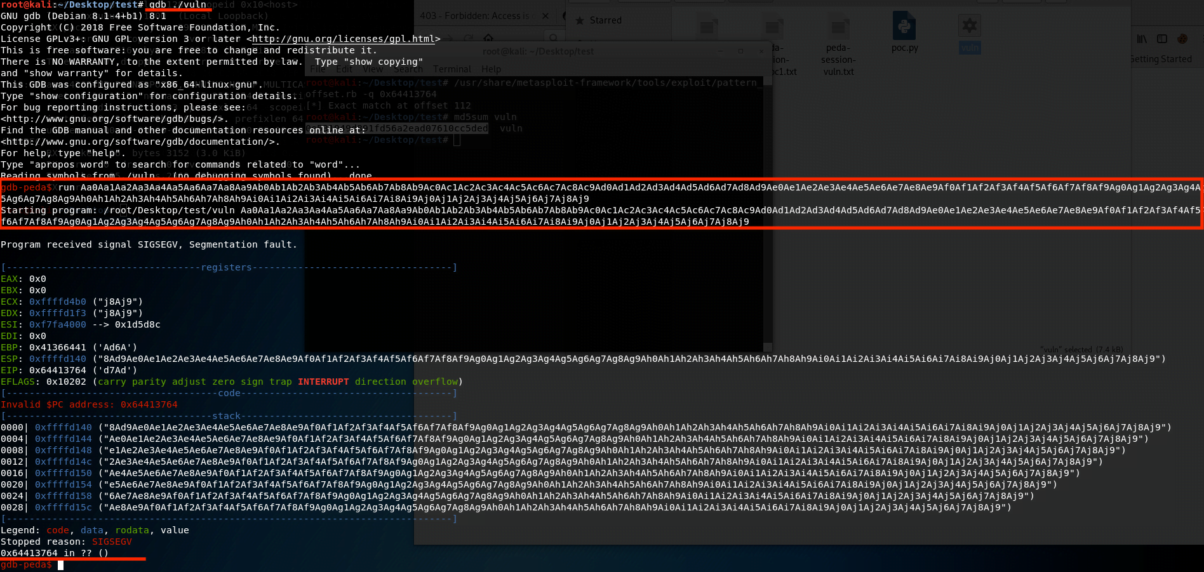This screenshot has height=572, width=1204.
Task: Open the File menu of the terminal
Action: 318,69
